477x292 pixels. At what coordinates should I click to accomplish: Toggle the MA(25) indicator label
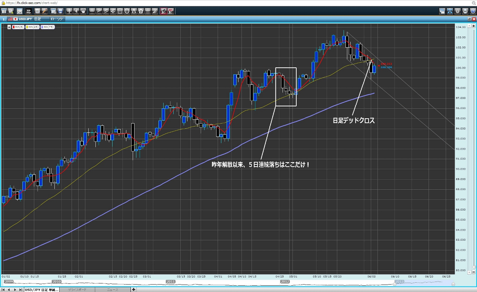33,27
